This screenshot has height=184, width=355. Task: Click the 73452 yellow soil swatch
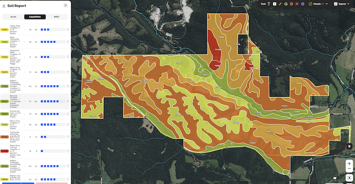click(5, 30)
